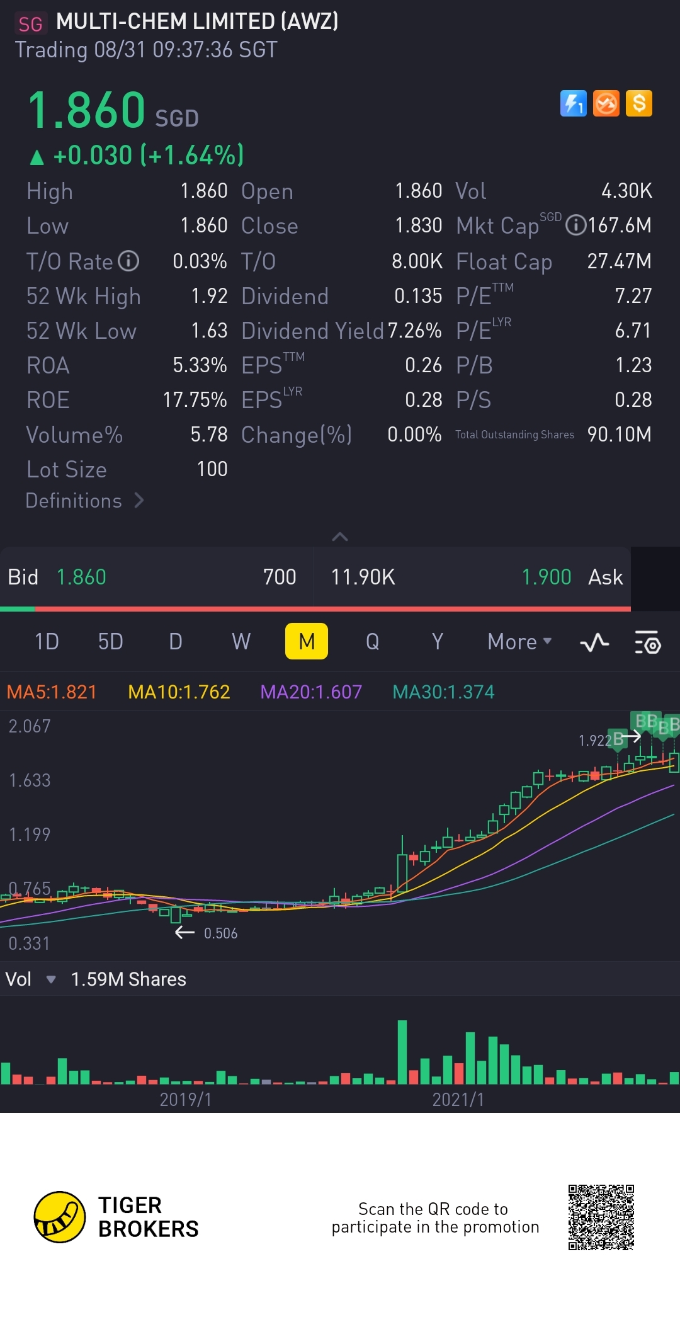Tap the tallest green volume bar

[x=402, y=1052]
